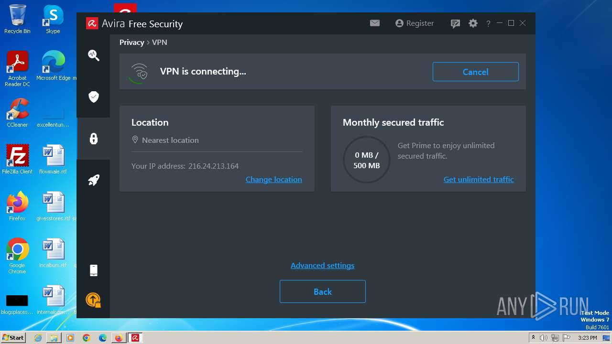
Task: Open Microsoft Edge desktop shortcut
Action: 54,66
